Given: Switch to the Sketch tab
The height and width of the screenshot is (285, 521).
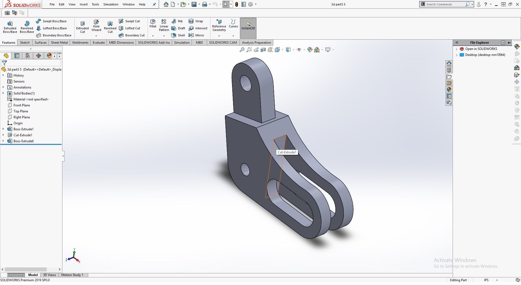Looking at the screenshot, I should click(x=25, y=43).
